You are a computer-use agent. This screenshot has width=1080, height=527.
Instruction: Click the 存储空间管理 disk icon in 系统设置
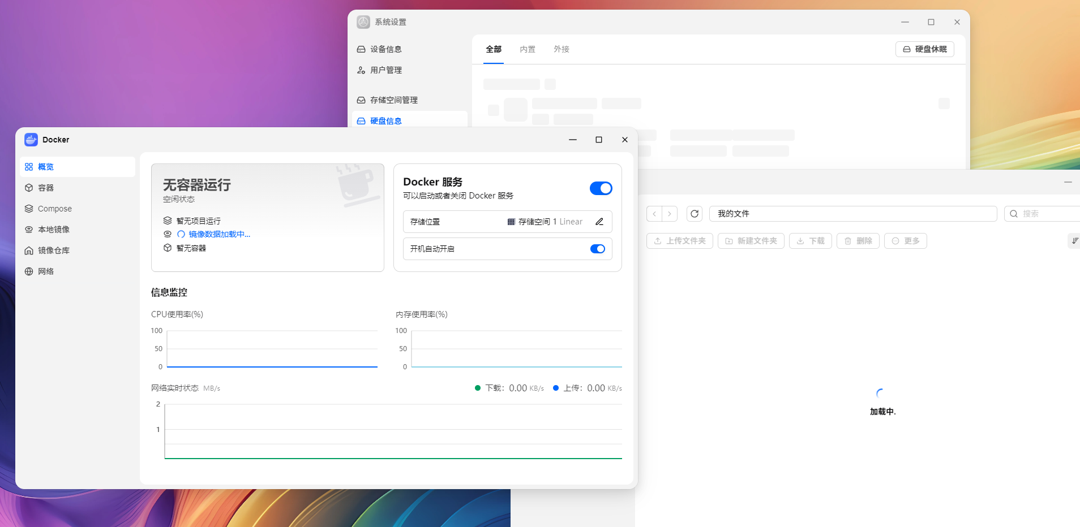point(361,100)
